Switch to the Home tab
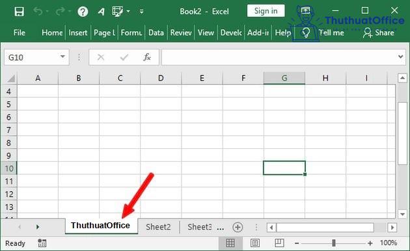 tap(52, 33)
